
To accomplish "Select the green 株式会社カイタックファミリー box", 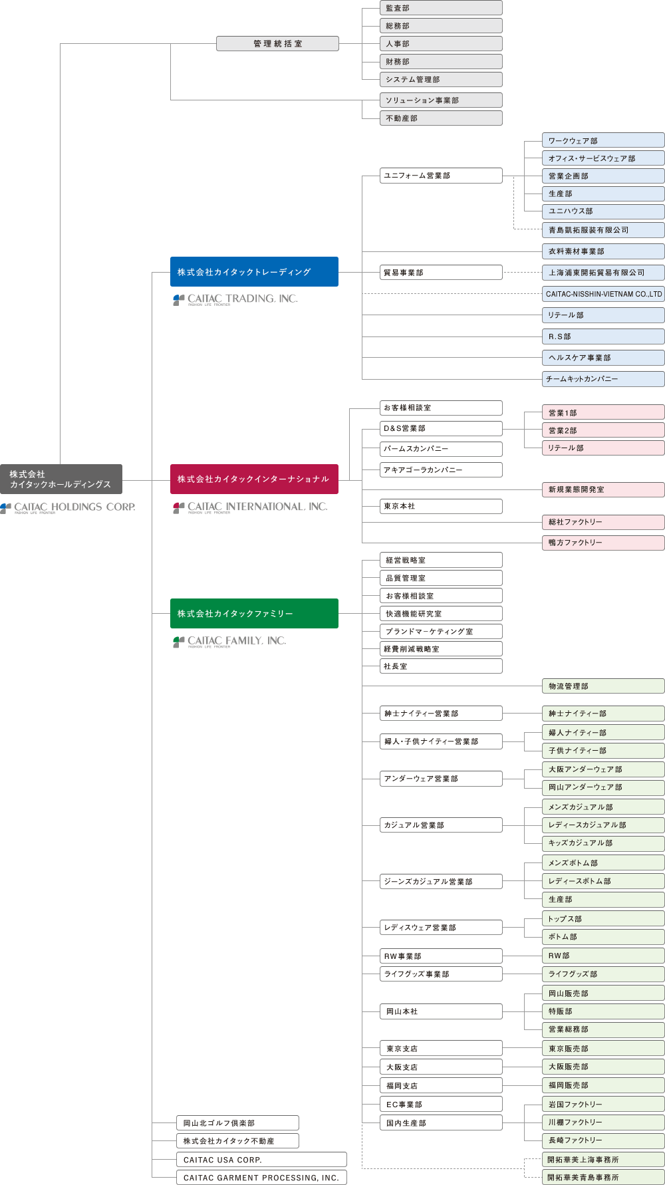I will 254,613.
